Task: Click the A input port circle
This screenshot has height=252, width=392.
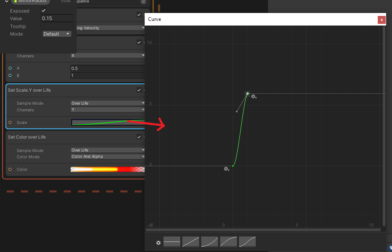Action: click(10, 68)
